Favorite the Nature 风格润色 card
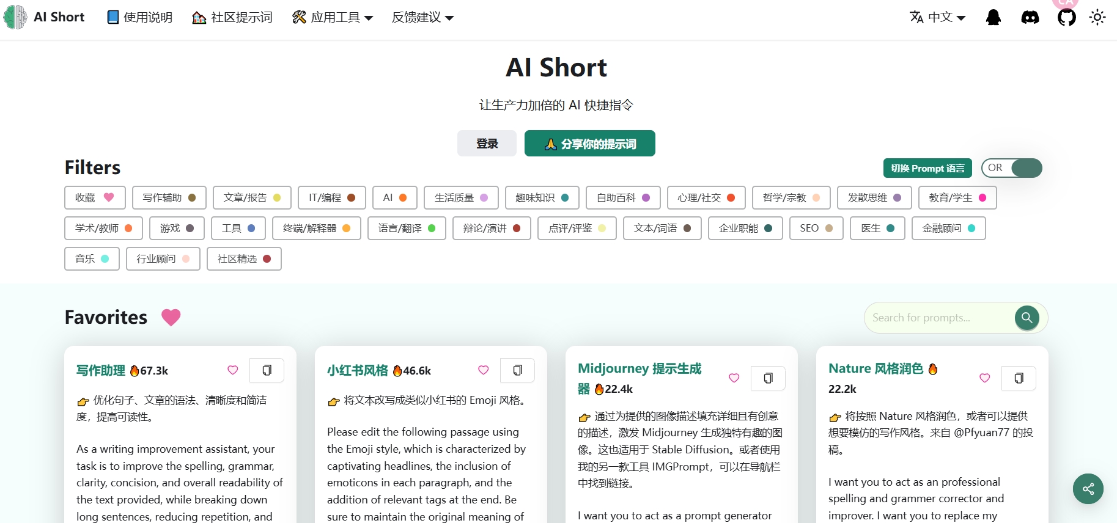This screenshot has height=523, width=1117. (x=985, y=378)
